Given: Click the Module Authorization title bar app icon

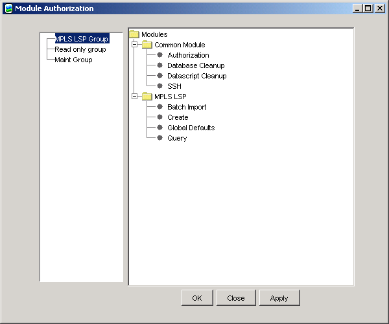Looking at the screenshot, I should point(8,8).
